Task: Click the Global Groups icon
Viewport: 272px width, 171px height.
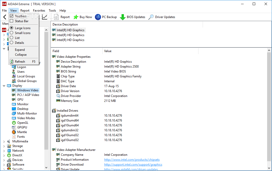Action: (x=14, y=81)
